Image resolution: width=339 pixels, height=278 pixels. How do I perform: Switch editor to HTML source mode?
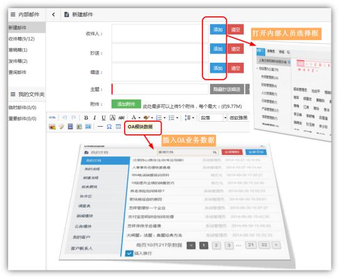[52, 117]
